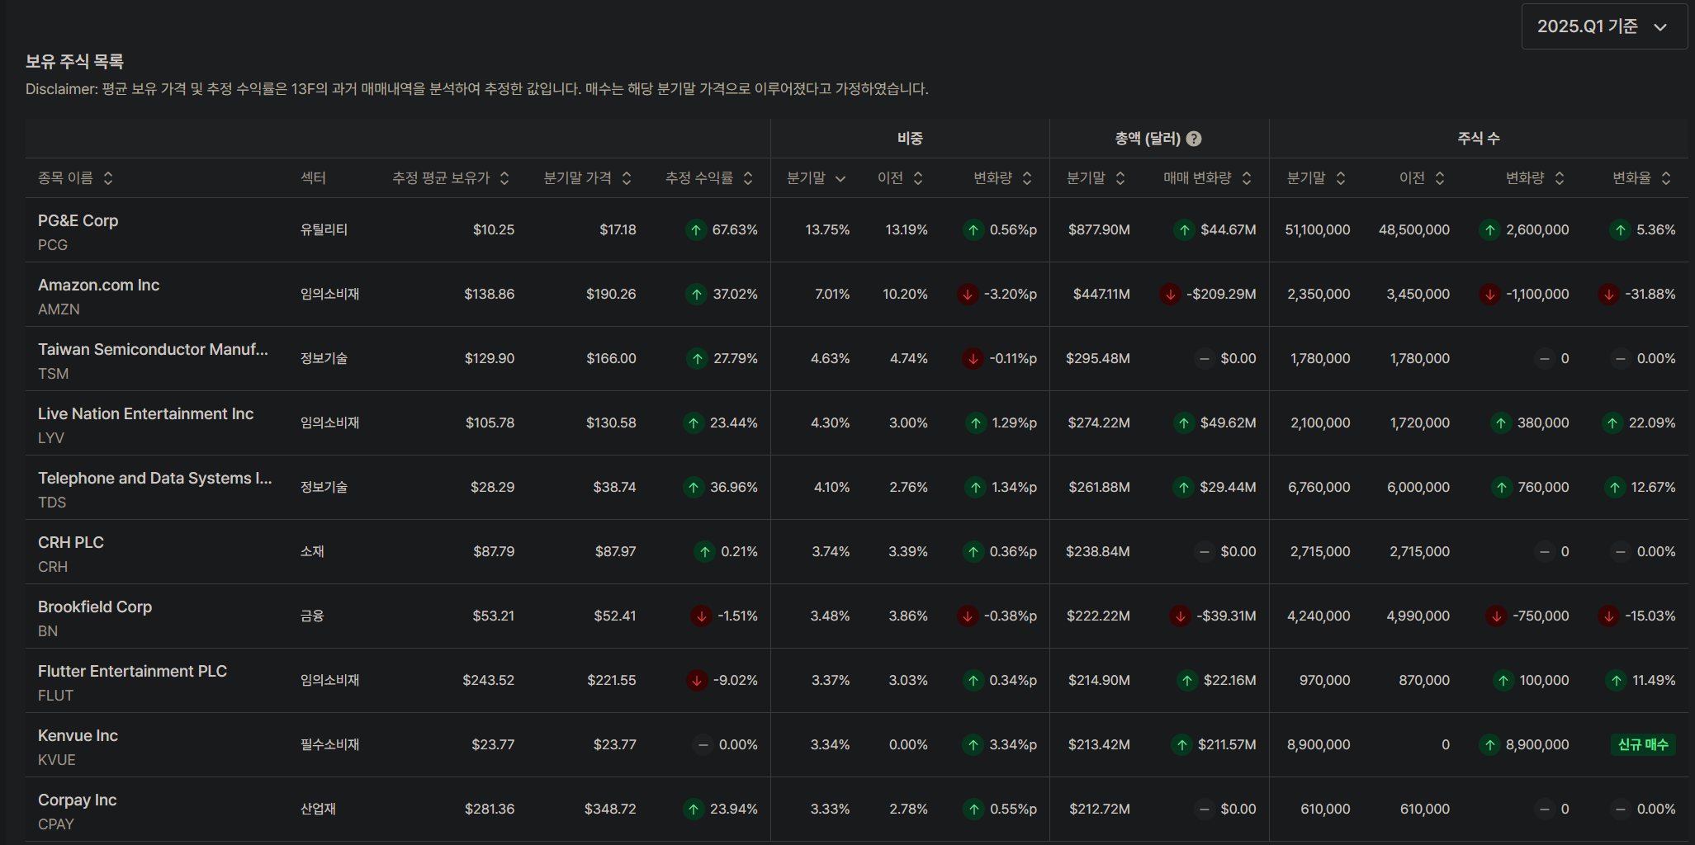Click the 13.75% weight cell
Viewport: 1695px width, 845px height.
click(x=827, y=229)
